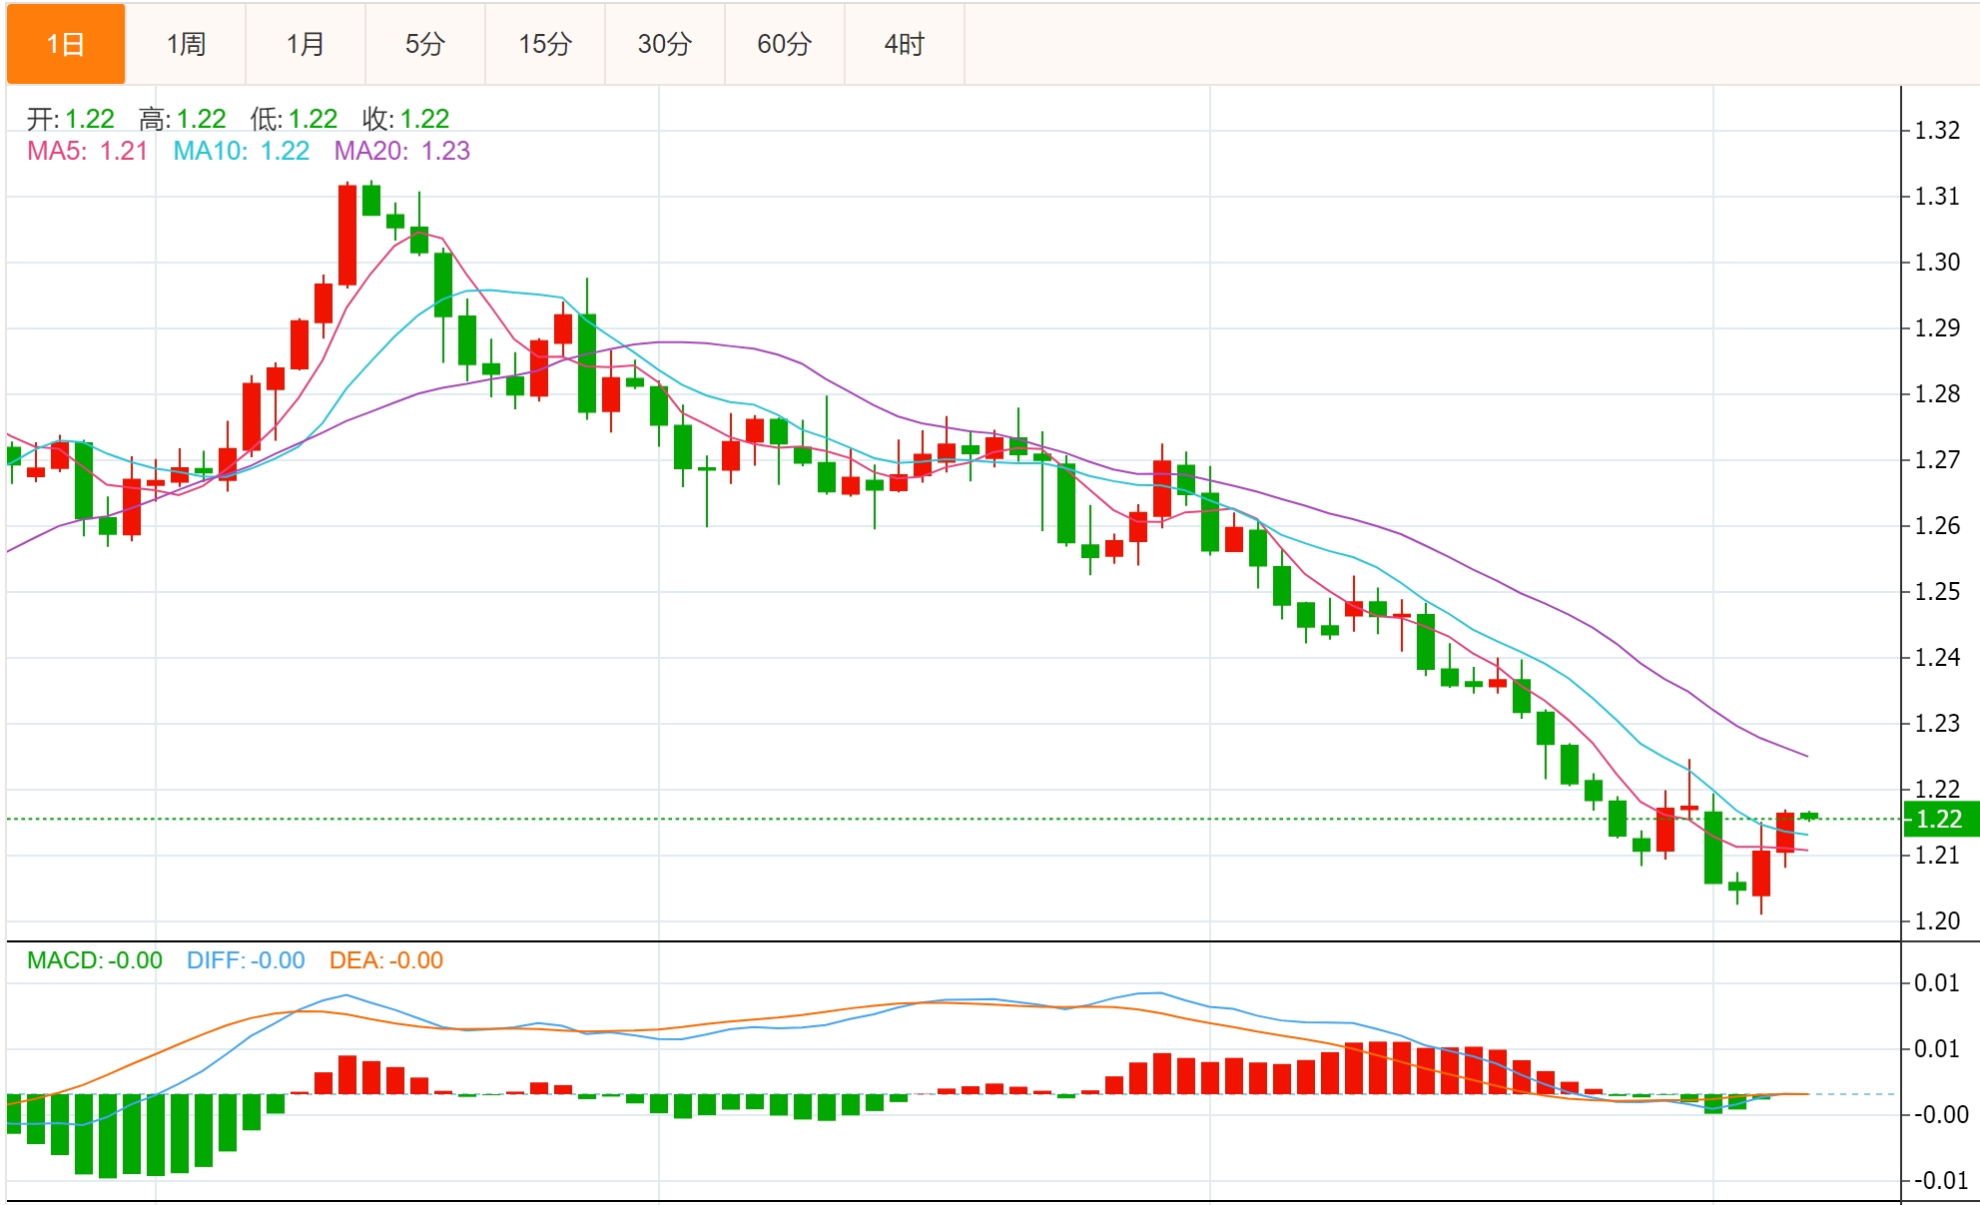Switch to the 1月 monthly tab
The image size is (1980, 1205).
[306, 44]
